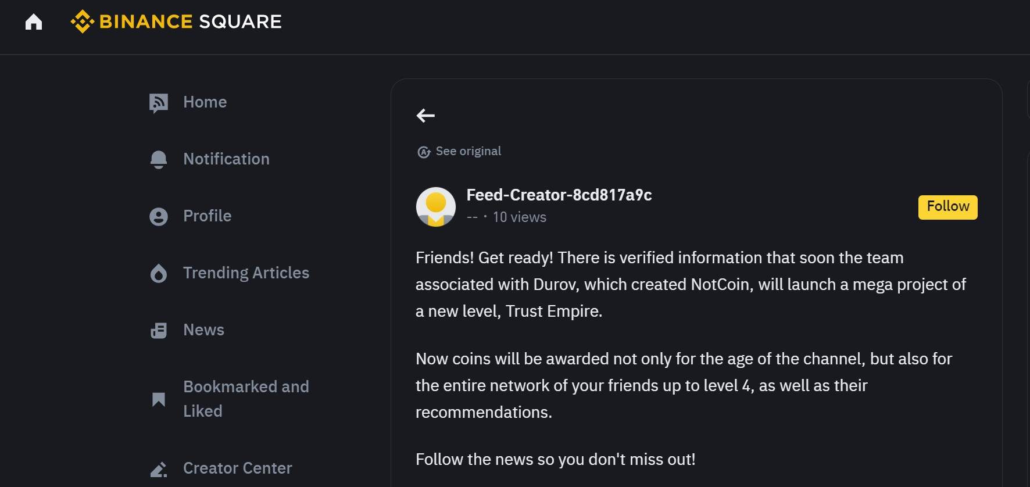The width and height of the screenshot is (1030, 487).
Task: Click the home house icon in header
Action: point(34,22)
